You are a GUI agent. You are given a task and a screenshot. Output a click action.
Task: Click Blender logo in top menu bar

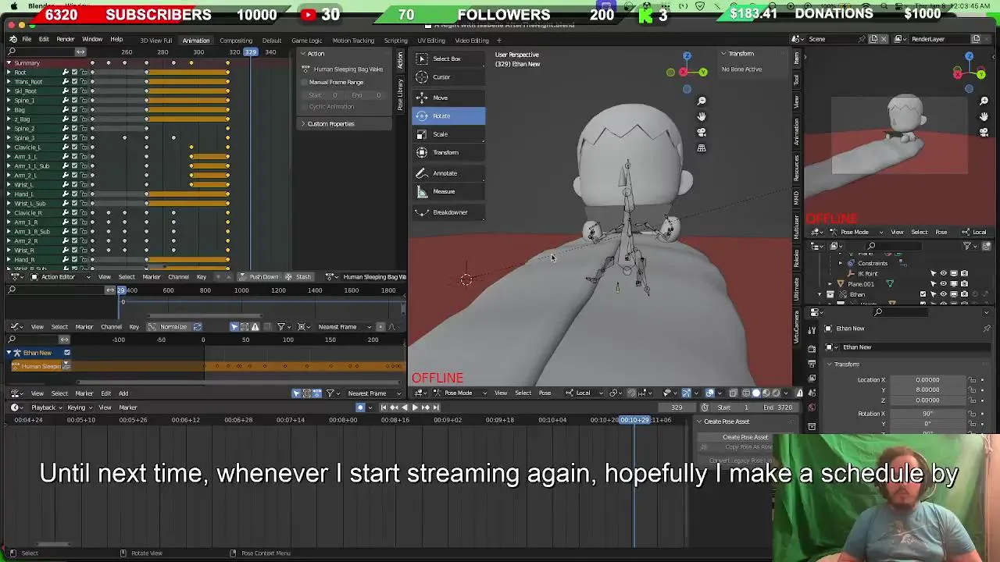pos(13,39)
